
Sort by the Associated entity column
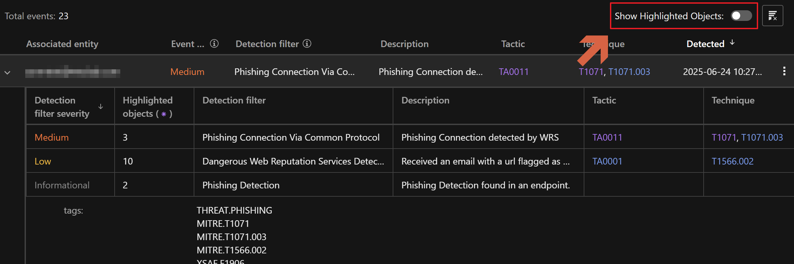tap(62, 44)
